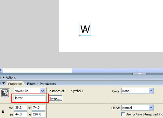Switch to the Parameters tab
163x118 pixels.
pos(48,84)
